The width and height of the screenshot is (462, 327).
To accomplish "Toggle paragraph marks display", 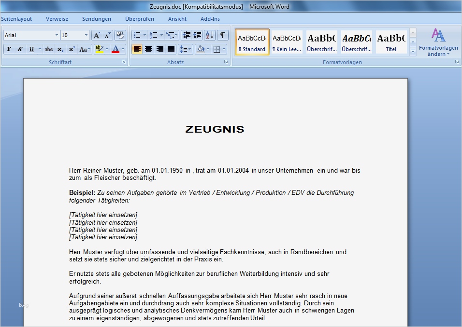I will coord(222,35).
